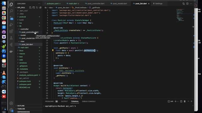Refresh the Explorer file tree
The image size is (202, 113).
37,8
